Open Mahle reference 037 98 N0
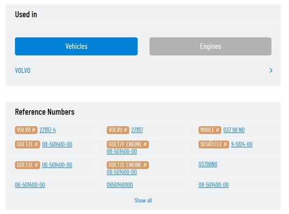 234,130
